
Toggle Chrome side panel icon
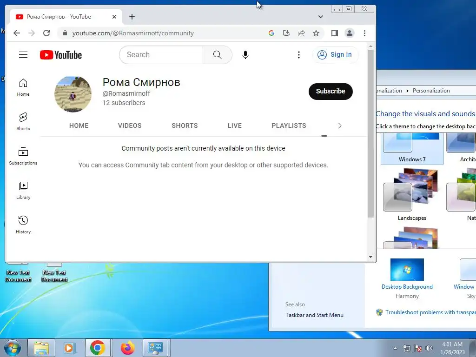pos(335,33)
